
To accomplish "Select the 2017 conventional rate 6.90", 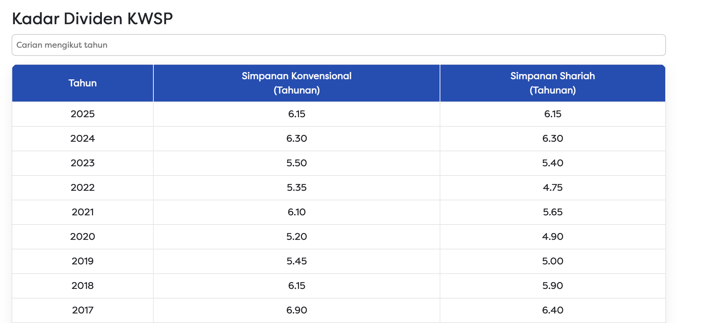I will click(x=297, y=310).
